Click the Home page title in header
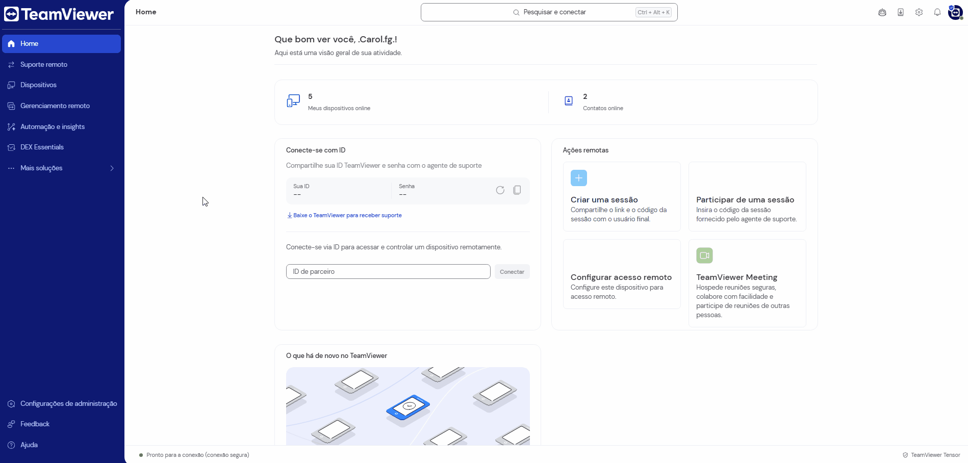968x463 pixels. (x=146, y=12)
